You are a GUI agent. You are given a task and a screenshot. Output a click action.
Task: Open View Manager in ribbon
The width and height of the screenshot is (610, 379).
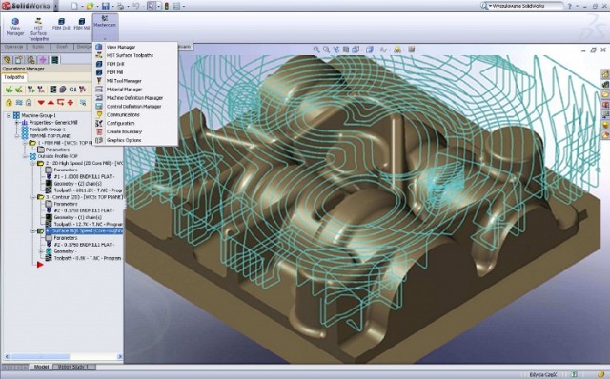tap(15, 27)
